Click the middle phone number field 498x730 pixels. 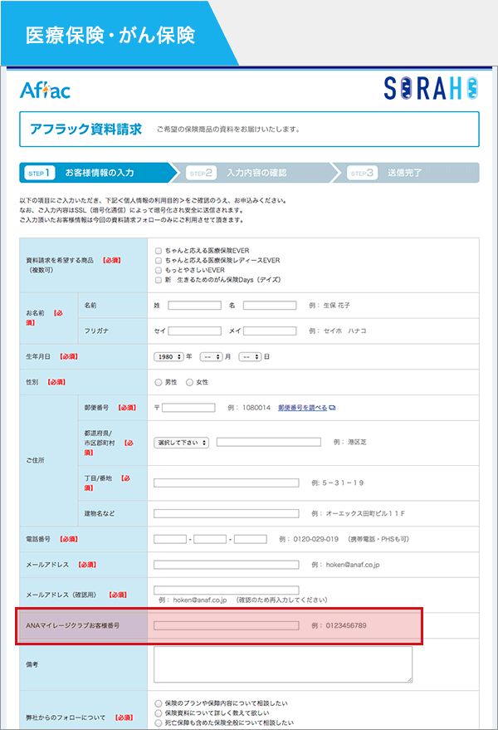click(x=210, y=539)
